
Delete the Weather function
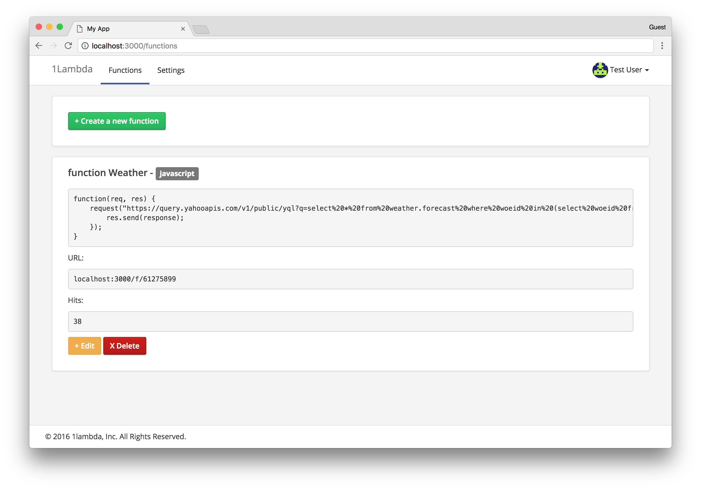125,346
